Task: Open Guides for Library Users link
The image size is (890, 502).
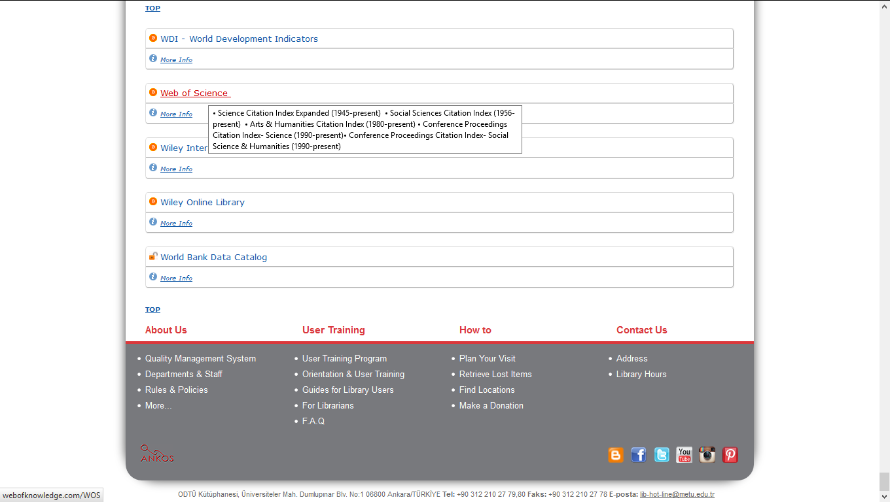Action: [348, 390]
